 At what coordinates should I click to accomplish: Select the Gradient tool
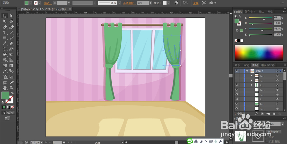pos(11,66)
